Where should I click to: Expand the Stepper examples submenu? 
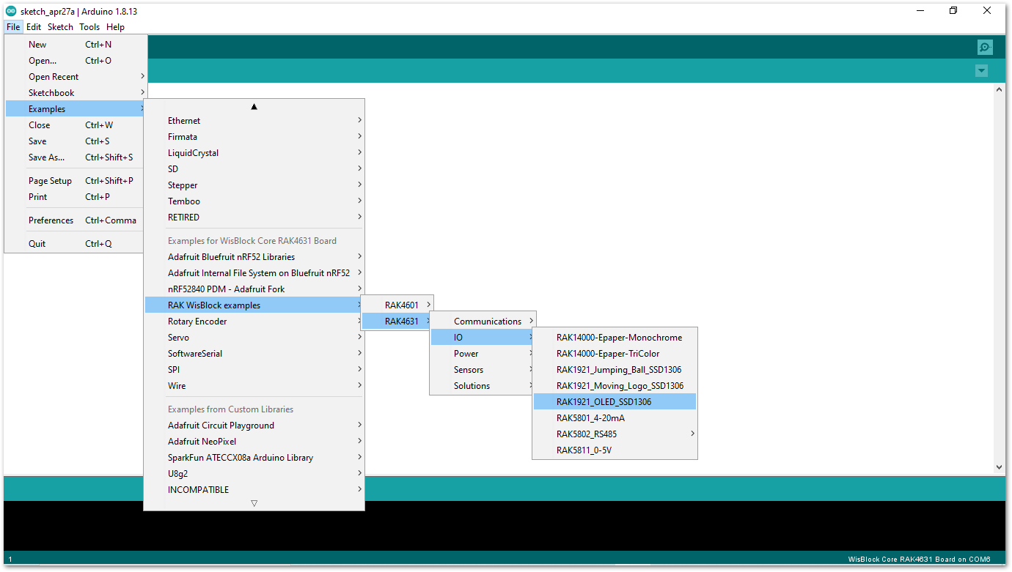254,185
